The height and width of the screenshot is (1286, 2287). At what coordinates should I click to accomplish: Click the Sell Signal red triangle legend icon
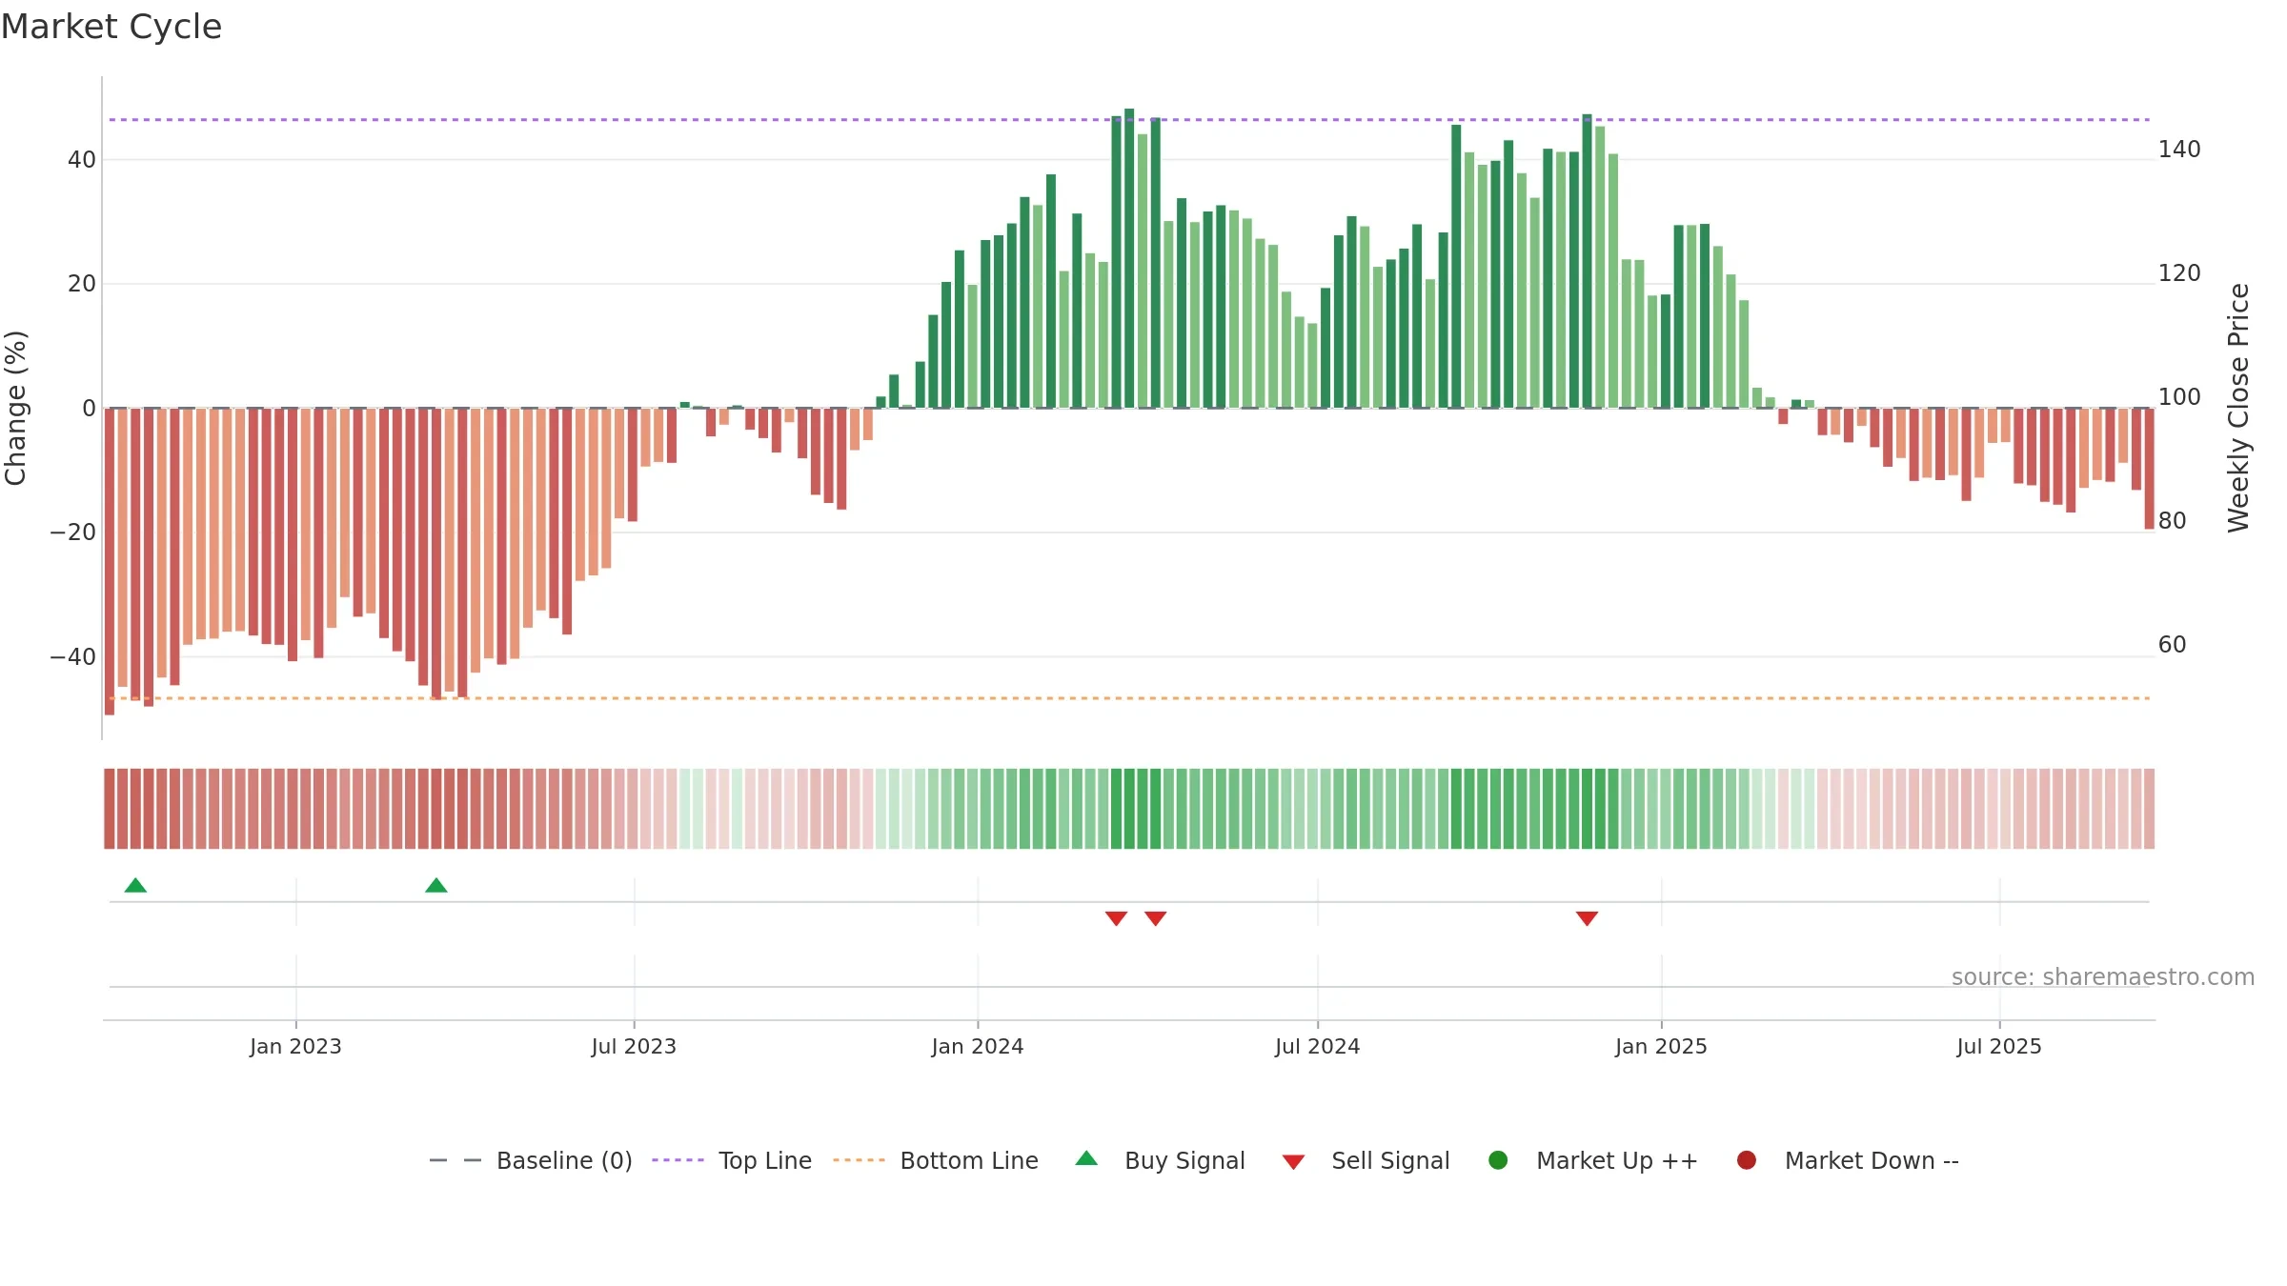pyautogui.click(x=1293, y=1162)
